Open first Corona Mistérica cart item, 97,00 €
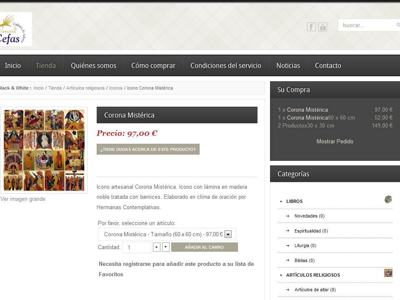Screen dimensions: 400x300 (x=307, y=110)
